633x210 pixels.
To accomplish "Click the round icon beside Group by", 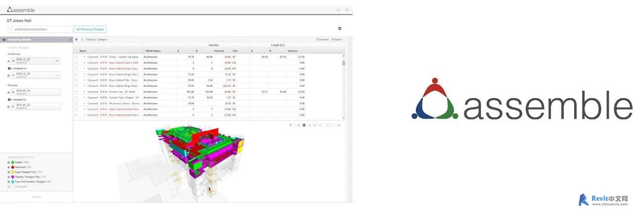I will 82,39.
